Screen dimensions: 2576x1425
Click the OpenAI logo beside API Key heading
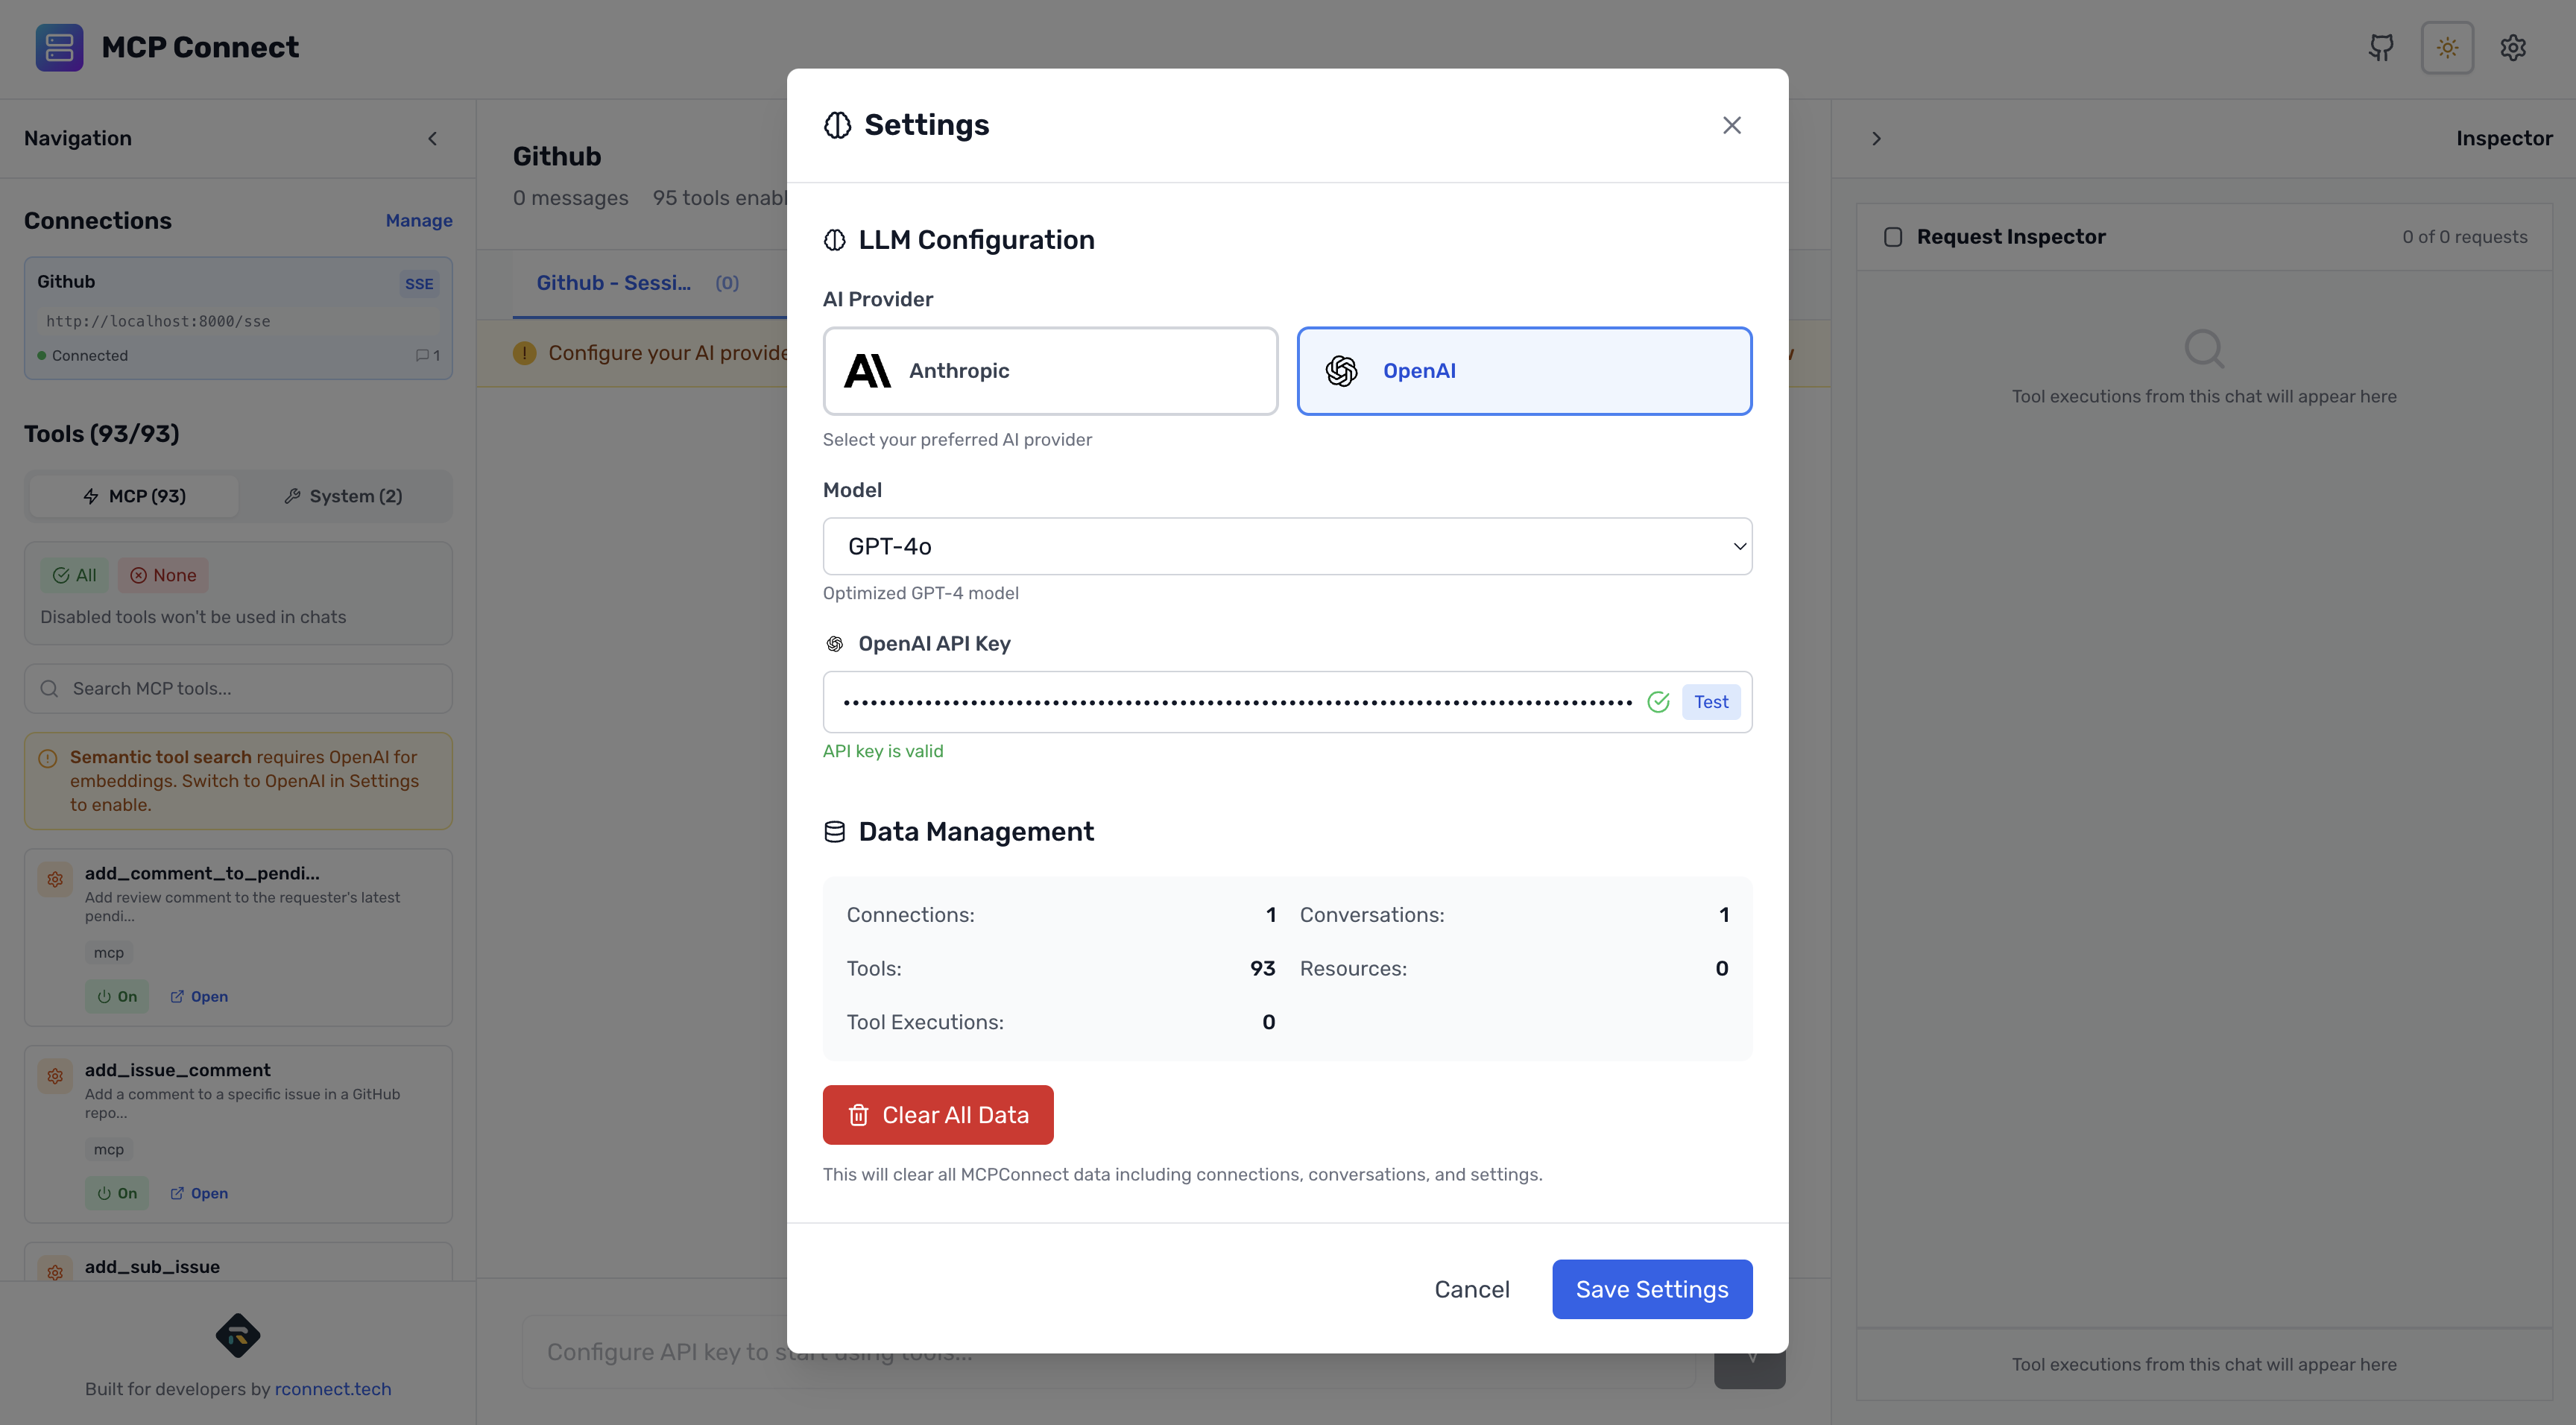tap(835, 643)
